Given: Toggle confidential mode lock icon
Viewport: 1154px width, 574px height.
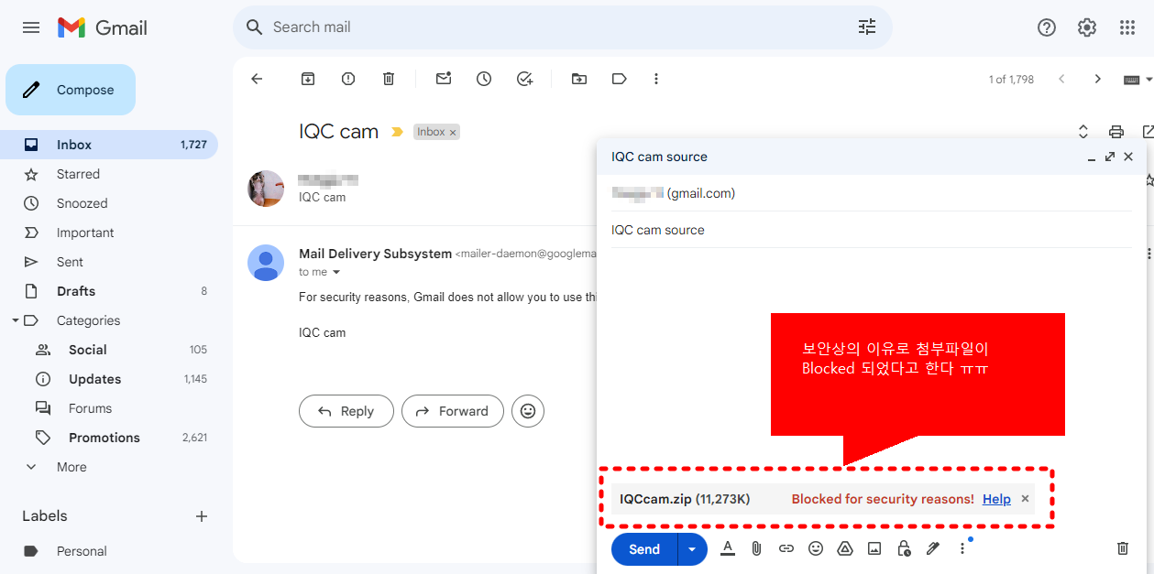Looking at the screenshot, I should point(904,548).
